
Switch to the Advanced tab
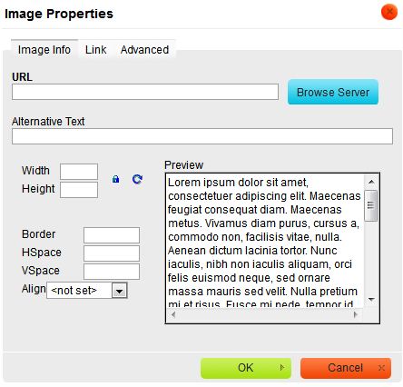click(x=144, y=50)
